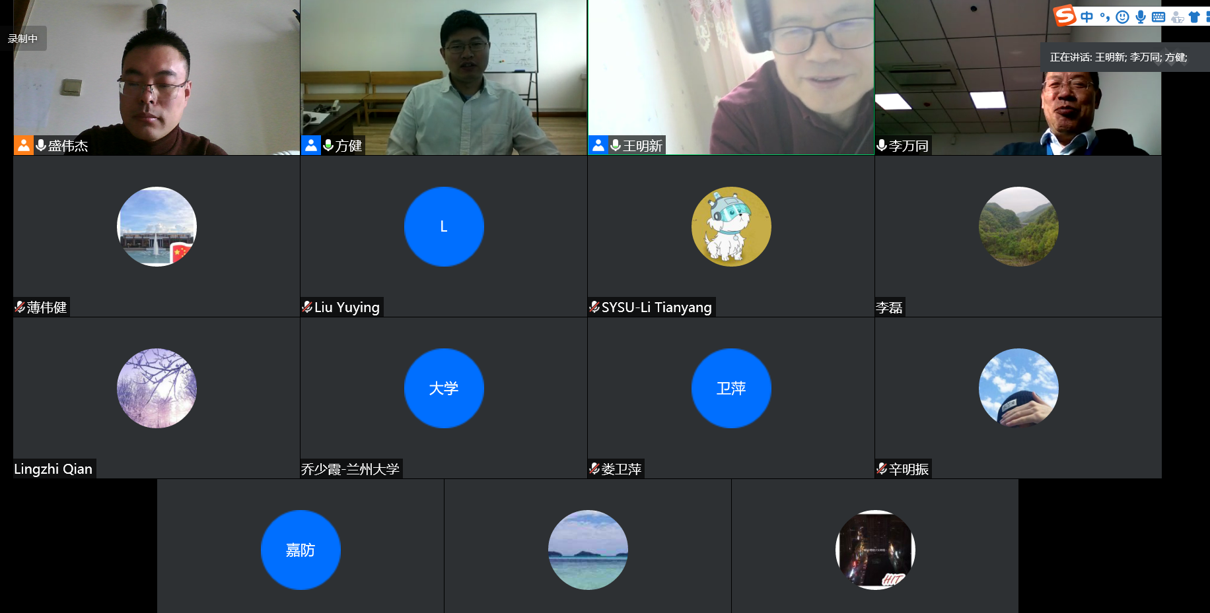Toggle the Sogou punctuation mode button

point(1104,17)
